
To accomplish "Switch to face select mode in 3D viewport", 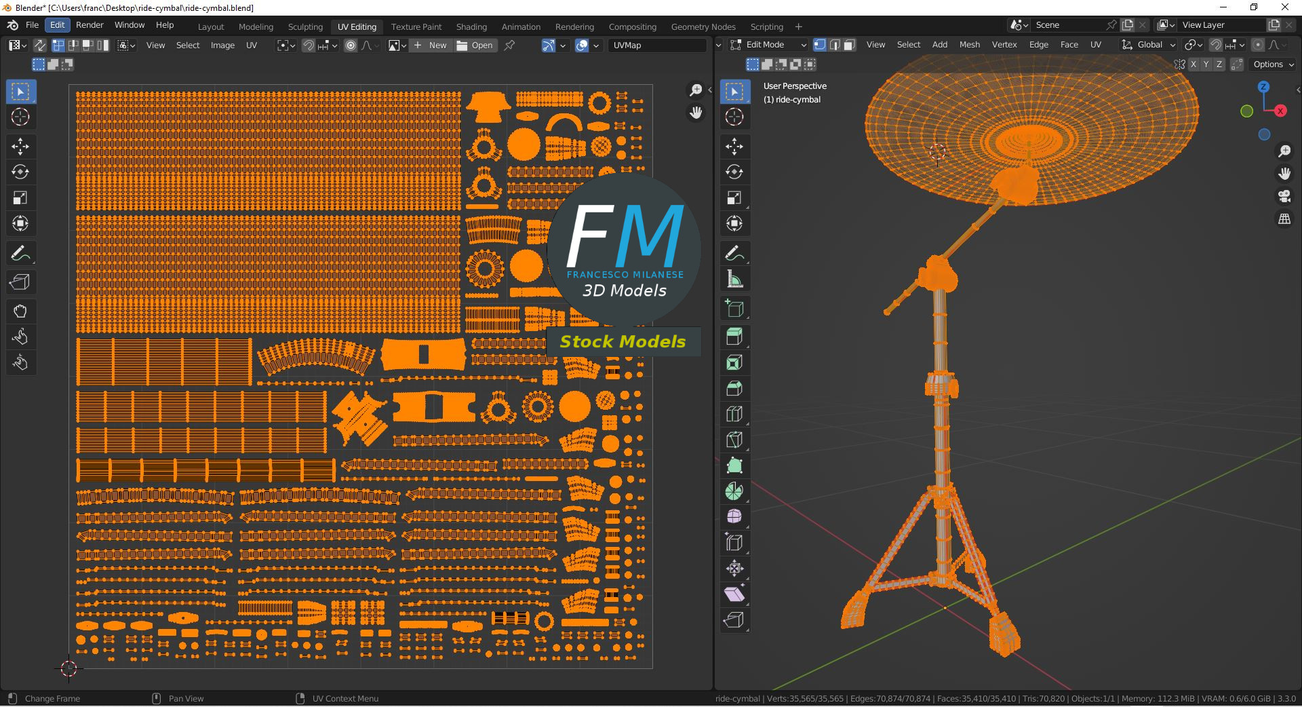I will tap(850, 45).
